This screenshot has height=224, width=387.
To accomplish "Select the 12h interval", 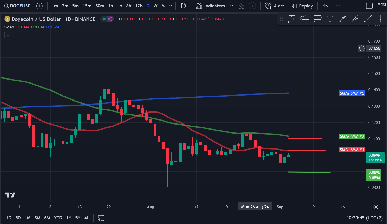I will 139,6.
